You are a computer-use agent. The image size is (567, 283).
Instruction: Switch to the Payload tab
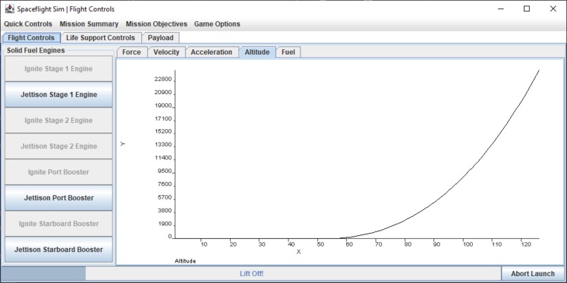160,37
